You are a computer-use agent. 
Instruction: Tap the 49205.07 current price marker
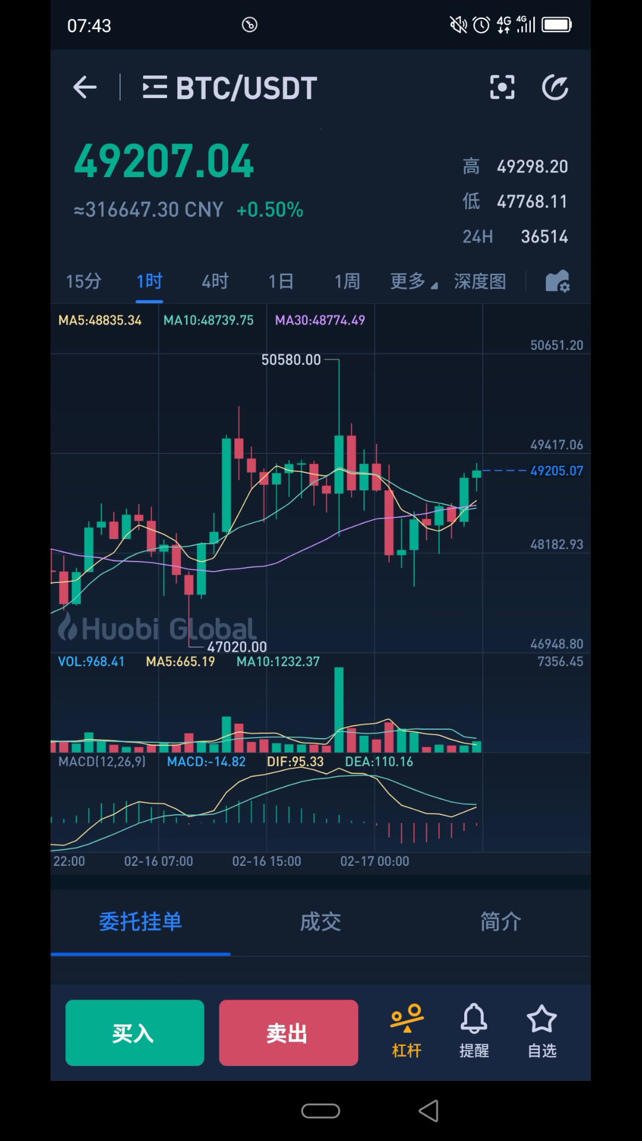click(x=556, y=471)
